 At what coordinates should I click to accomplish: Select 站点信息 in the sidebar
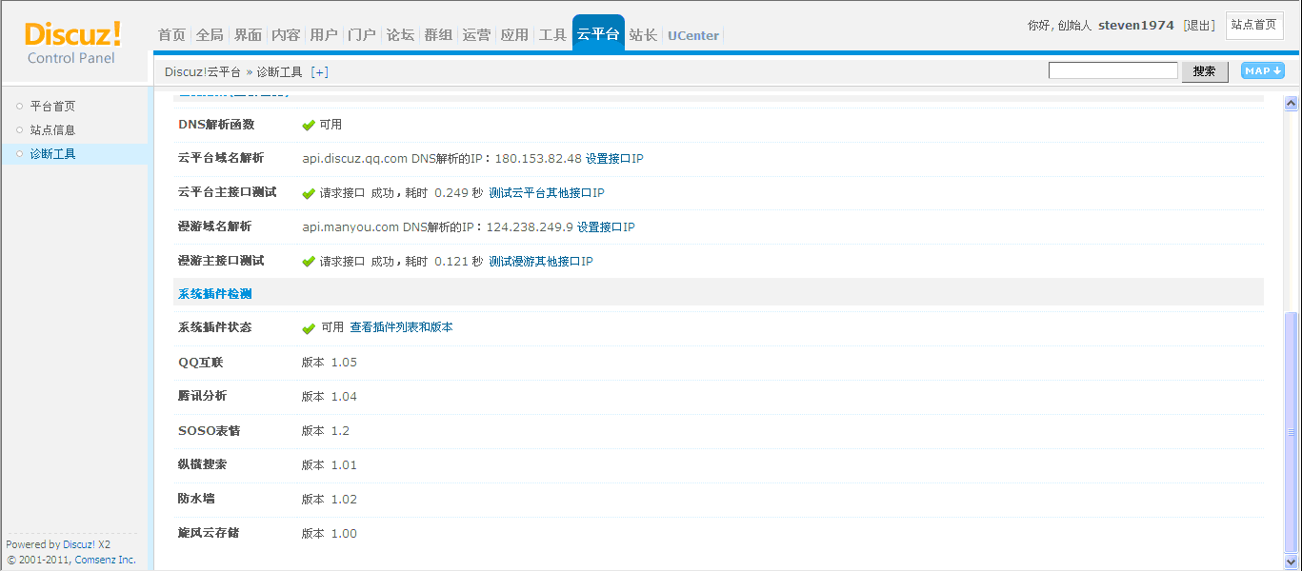(x=52, y=130)
